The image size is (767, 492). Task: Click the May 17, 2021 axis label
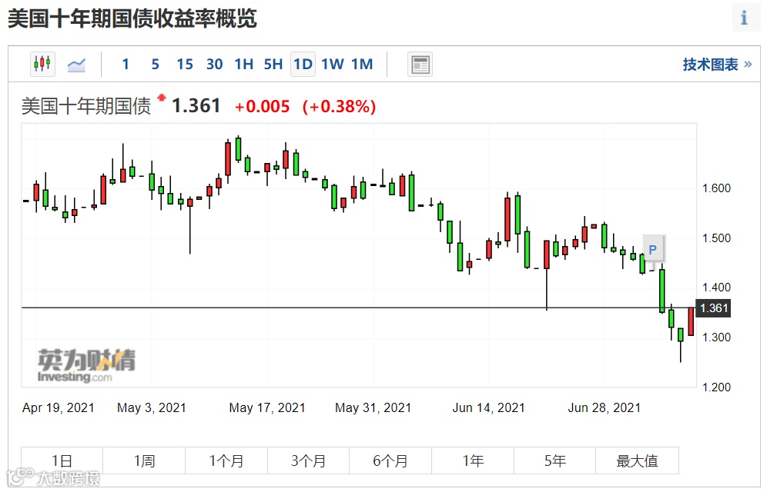(x=267, y=407)
